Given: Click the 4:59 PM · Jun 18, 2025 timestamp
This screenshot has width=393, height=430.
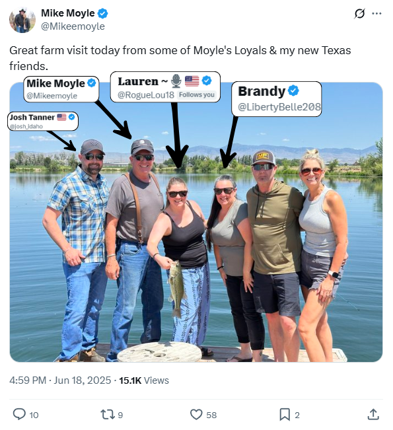Looking at the screenshot, I should pyautogui.click(x=60, y=380).
